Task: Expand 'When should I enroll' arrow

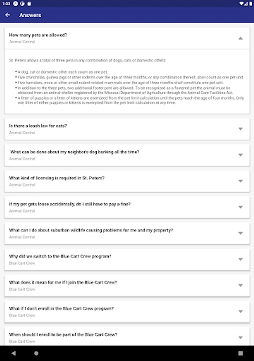Action: 240,337
